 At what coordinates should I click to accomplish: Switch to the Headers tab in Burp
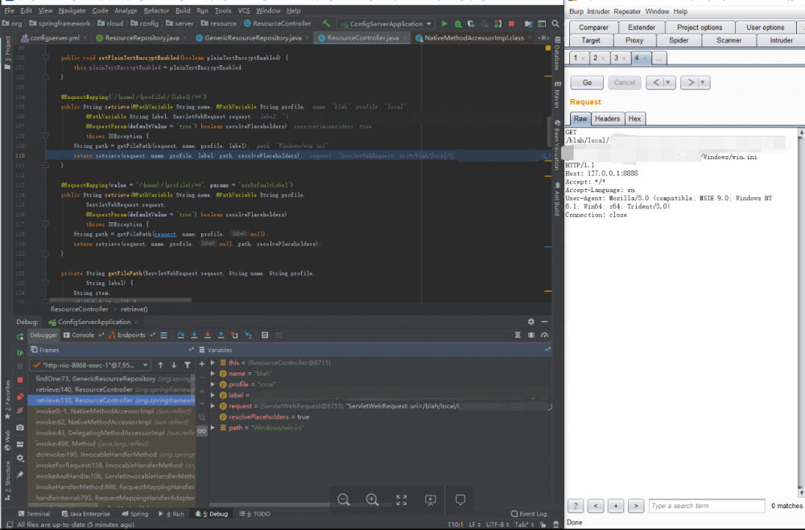[x=607, y=118]
